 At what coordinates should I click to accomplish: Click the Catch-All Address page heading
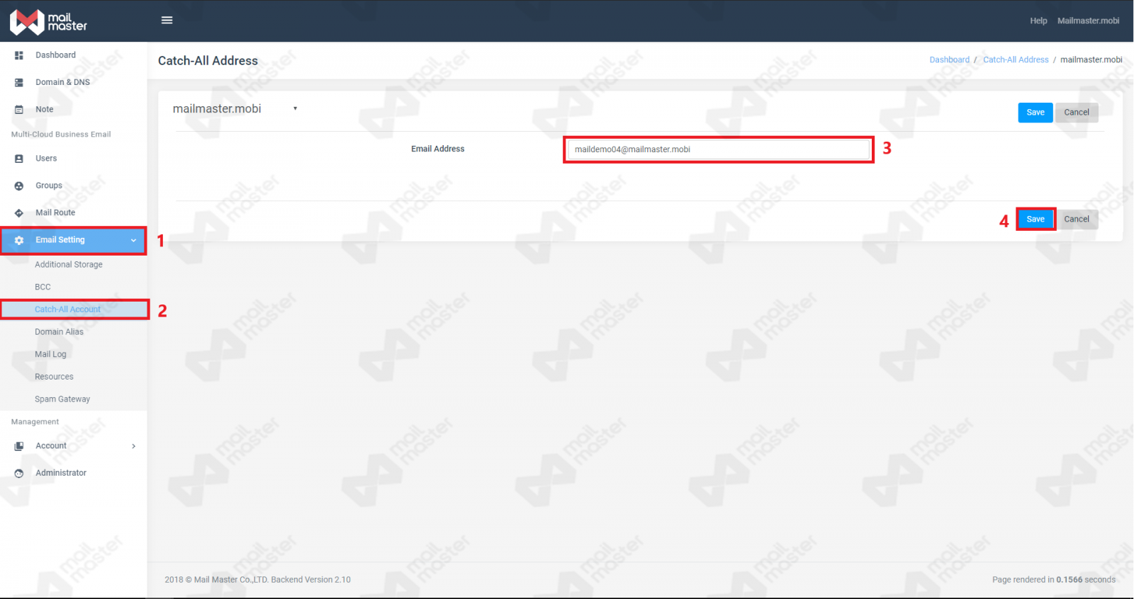click(208, 61)
